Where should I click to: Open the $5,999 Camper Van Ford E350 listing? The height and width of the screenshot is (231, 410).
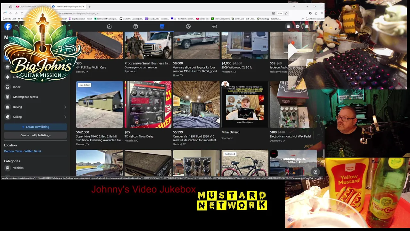coord(196,113)
